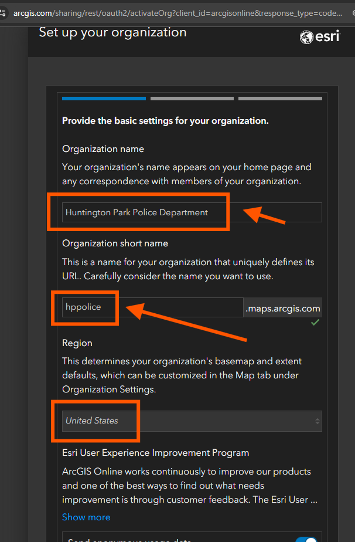The height and width of the screenshot is (542, 355).
Task: Toggle the anonymous usage data switch
Action: [x=306, y=539]
